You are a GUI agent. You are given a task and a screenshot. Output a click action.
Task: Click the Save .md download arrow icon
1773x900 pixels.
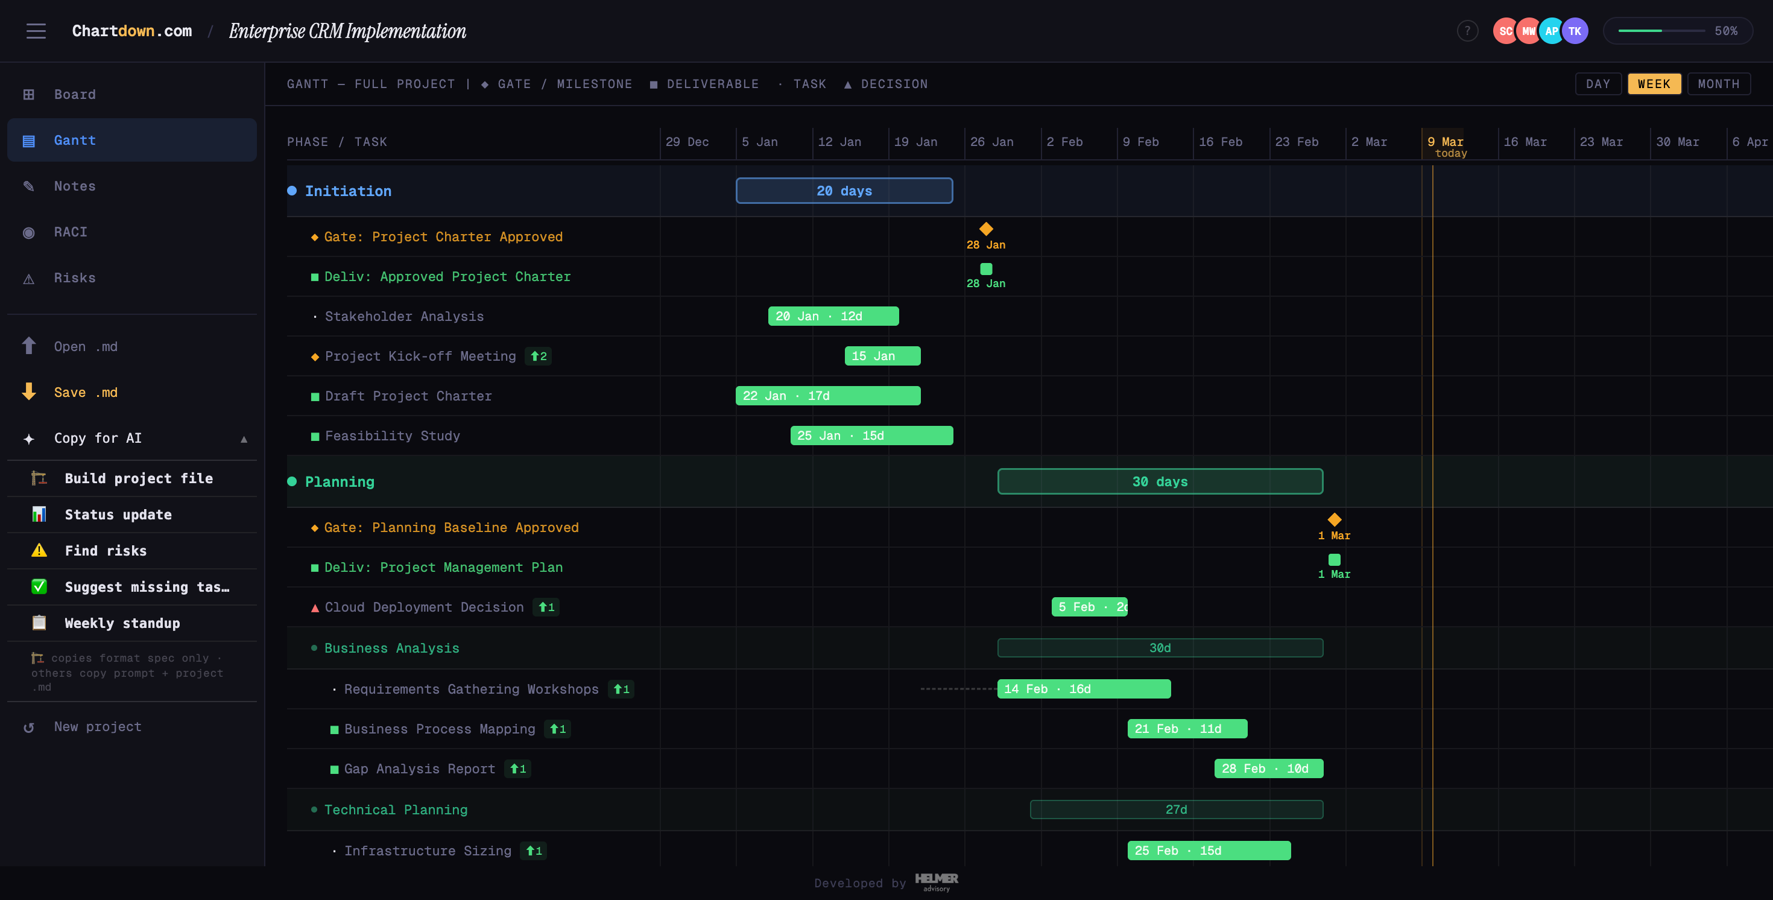(x=29, y=392)
